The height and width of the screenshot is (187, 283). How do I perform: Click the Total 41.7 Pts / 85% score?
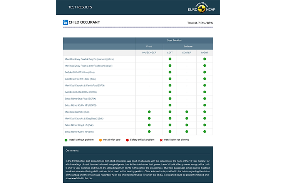[x=200, y=23]
